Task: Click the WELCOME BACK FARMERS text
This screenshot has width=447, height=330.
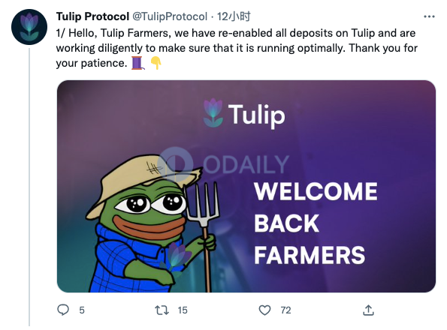Action: click(x=316, y=223)
